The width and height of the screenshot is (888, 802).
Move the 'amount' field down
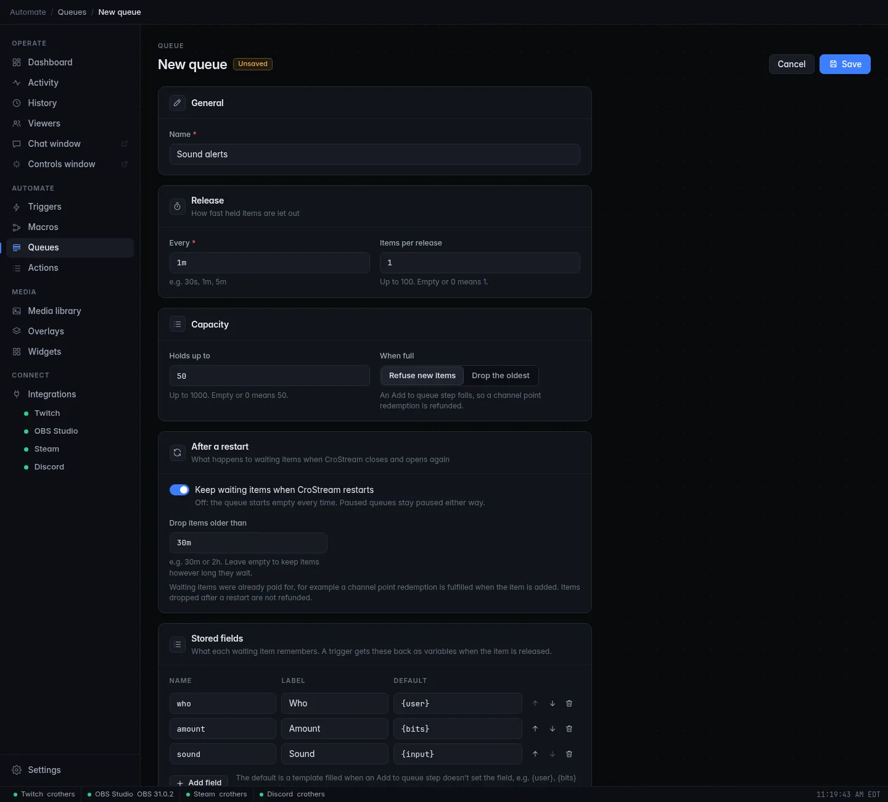pyautogui.click(x=553, y=729)
